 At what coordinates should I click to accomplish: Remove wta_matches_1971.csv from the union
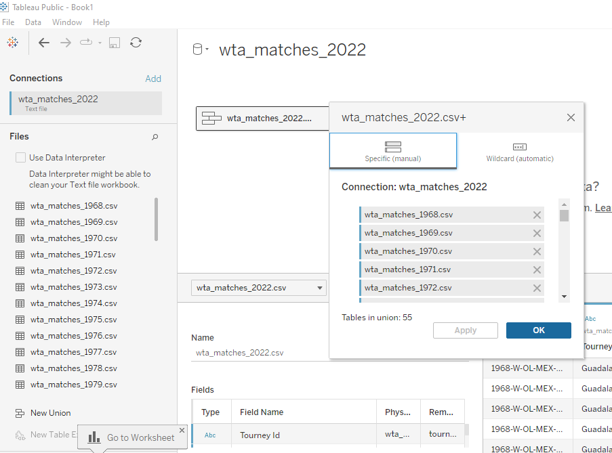pyautogui.click(x=537, y=269)
